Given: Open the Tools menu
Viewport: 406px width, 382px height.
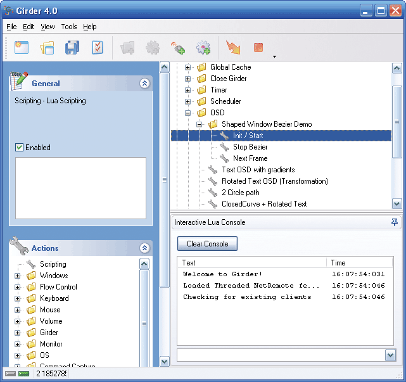Looking at the screenshot, I should coord(69,27).
